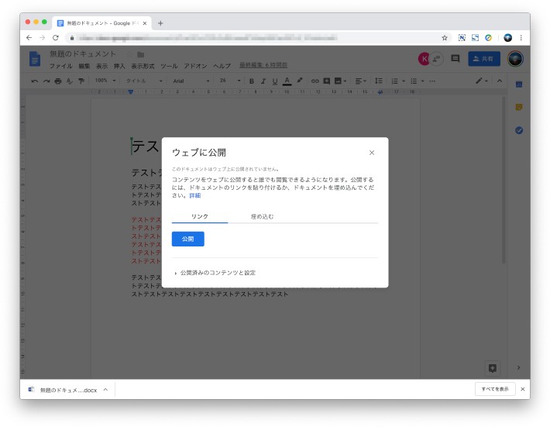Click the insert link icon
This screenshot has width=550, height=427.
315,81
